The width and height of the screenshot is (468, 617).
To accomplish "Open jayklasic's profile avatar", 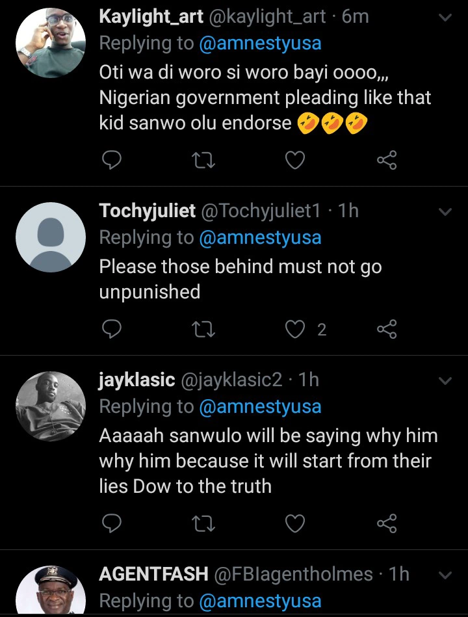I will [x=51, y=406].
